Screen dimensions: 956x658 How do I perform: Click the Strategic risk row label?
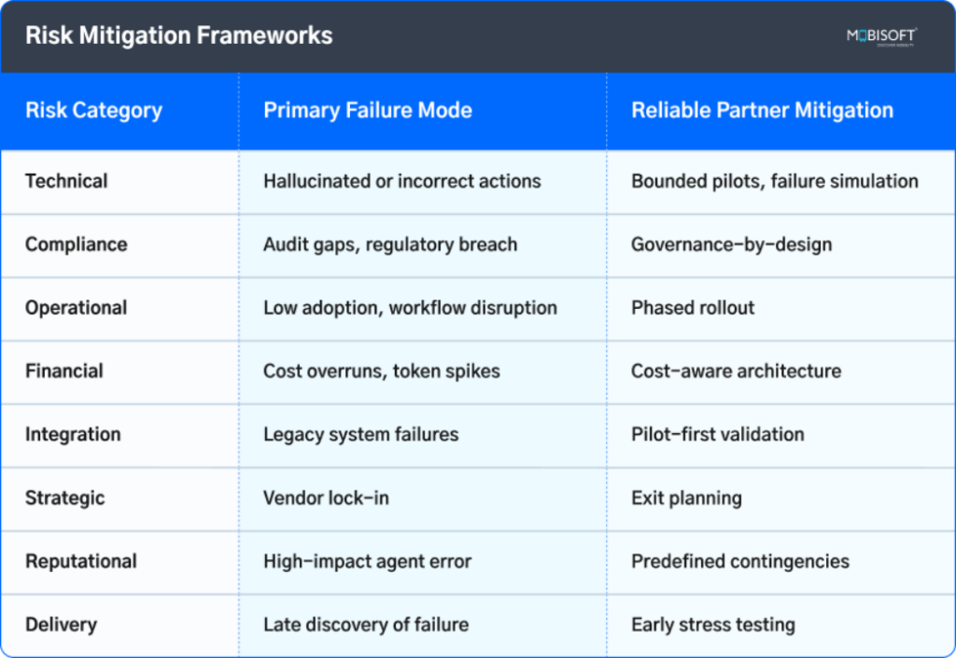pos(65,498)
